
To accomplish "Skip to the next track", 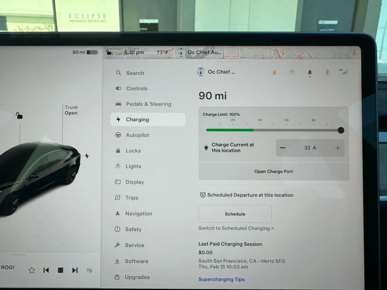I will coord(75,270).
